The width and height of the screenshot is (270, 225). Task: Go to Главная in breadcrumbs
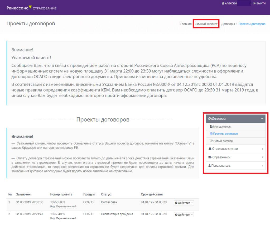(186, 24)
